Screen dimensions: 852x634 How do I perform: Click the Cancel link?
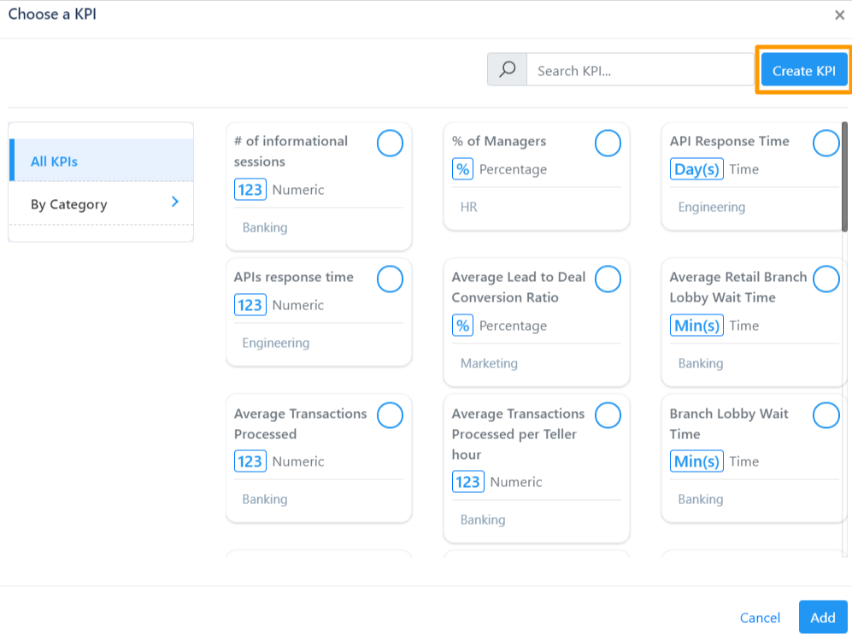pyautogui.click(x=760, y=617)
